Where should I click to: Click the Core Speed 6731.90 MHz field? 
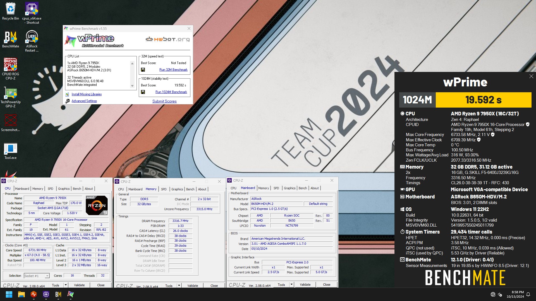pyautogui.click(x=38, y=250)
